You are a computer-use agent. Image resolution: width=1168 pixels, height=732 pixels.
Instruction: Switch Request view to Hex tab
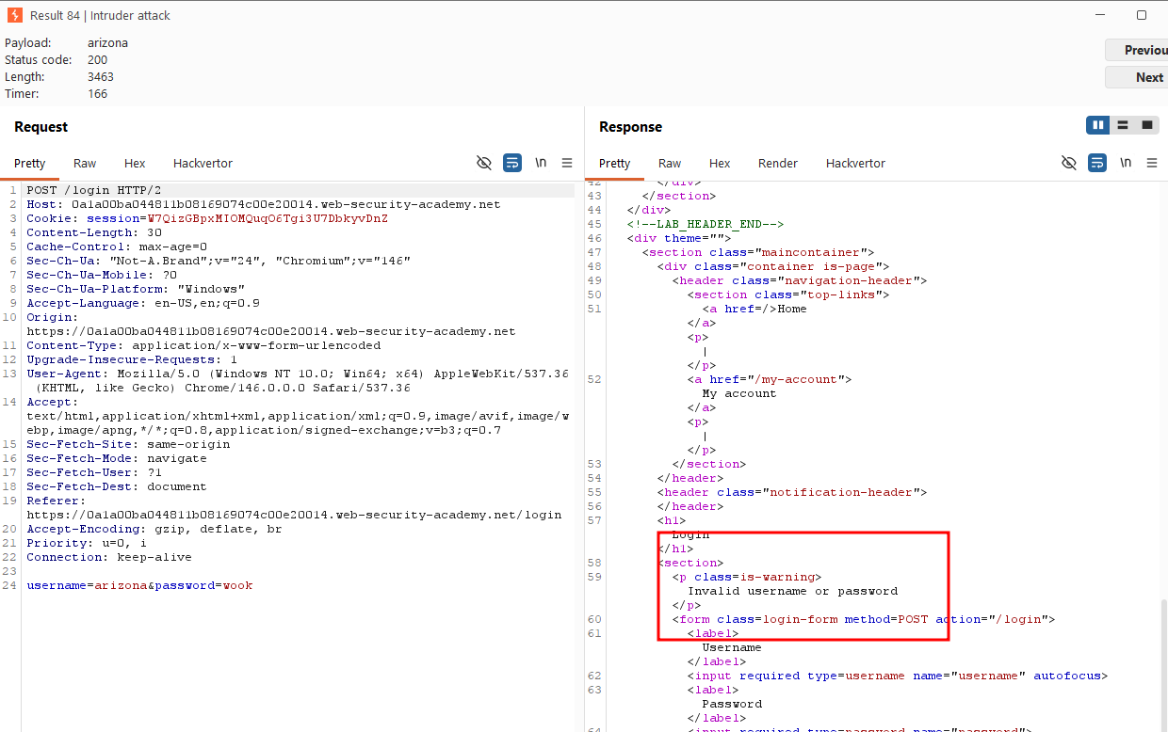tap(135, 163)
